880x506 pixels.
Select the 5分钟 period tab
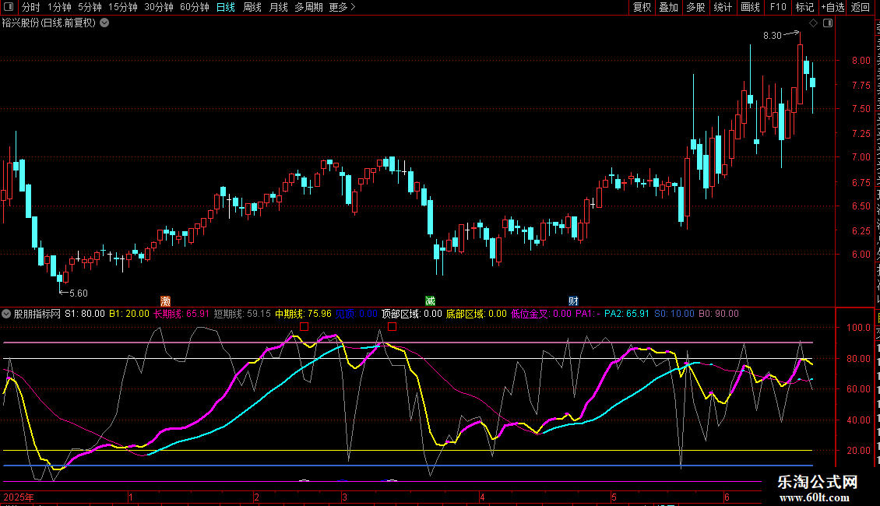(90, 7)
